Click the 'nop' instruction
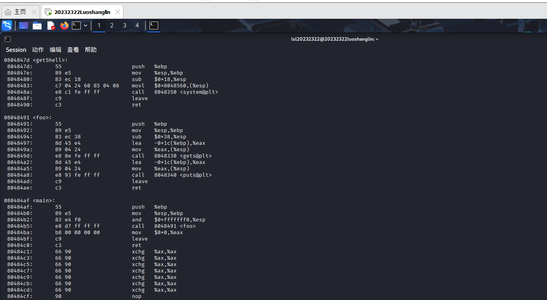547x300 pixels. 137,296
